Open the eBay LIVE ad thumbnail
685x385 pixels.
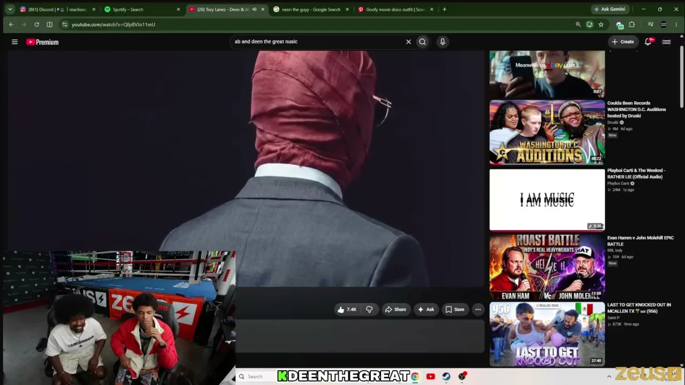point(547,74)
